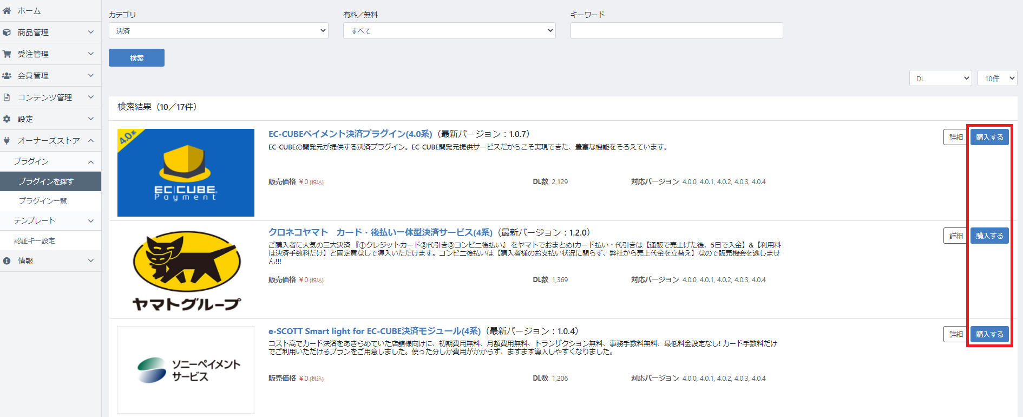Click the オーナーズストア plug icon
The width and height of the screenshot is (1023, 417).
7,141
